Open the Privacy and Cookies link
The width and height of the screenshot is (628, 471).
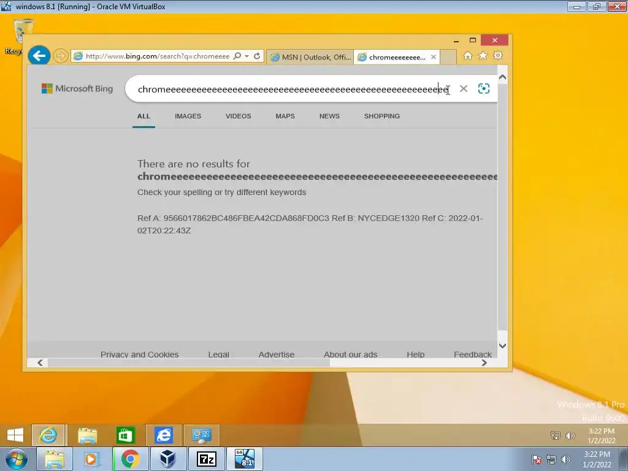[x=139, y=354]
